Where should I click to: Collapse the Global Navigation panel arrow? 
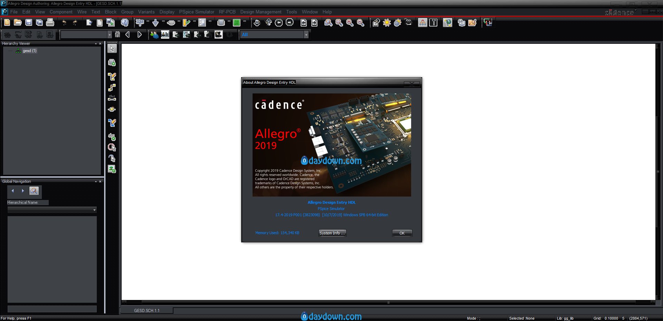coord(96,181)
